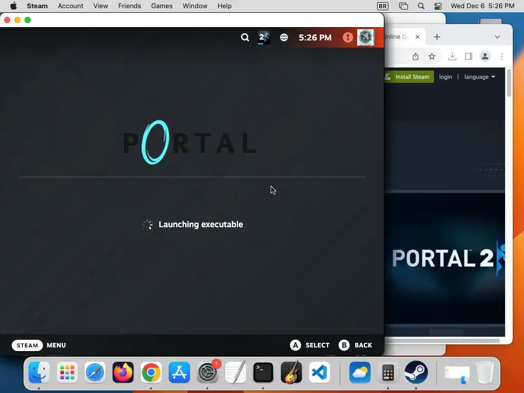
Task: Click the Launching executable status text
Action: point(201,224)
